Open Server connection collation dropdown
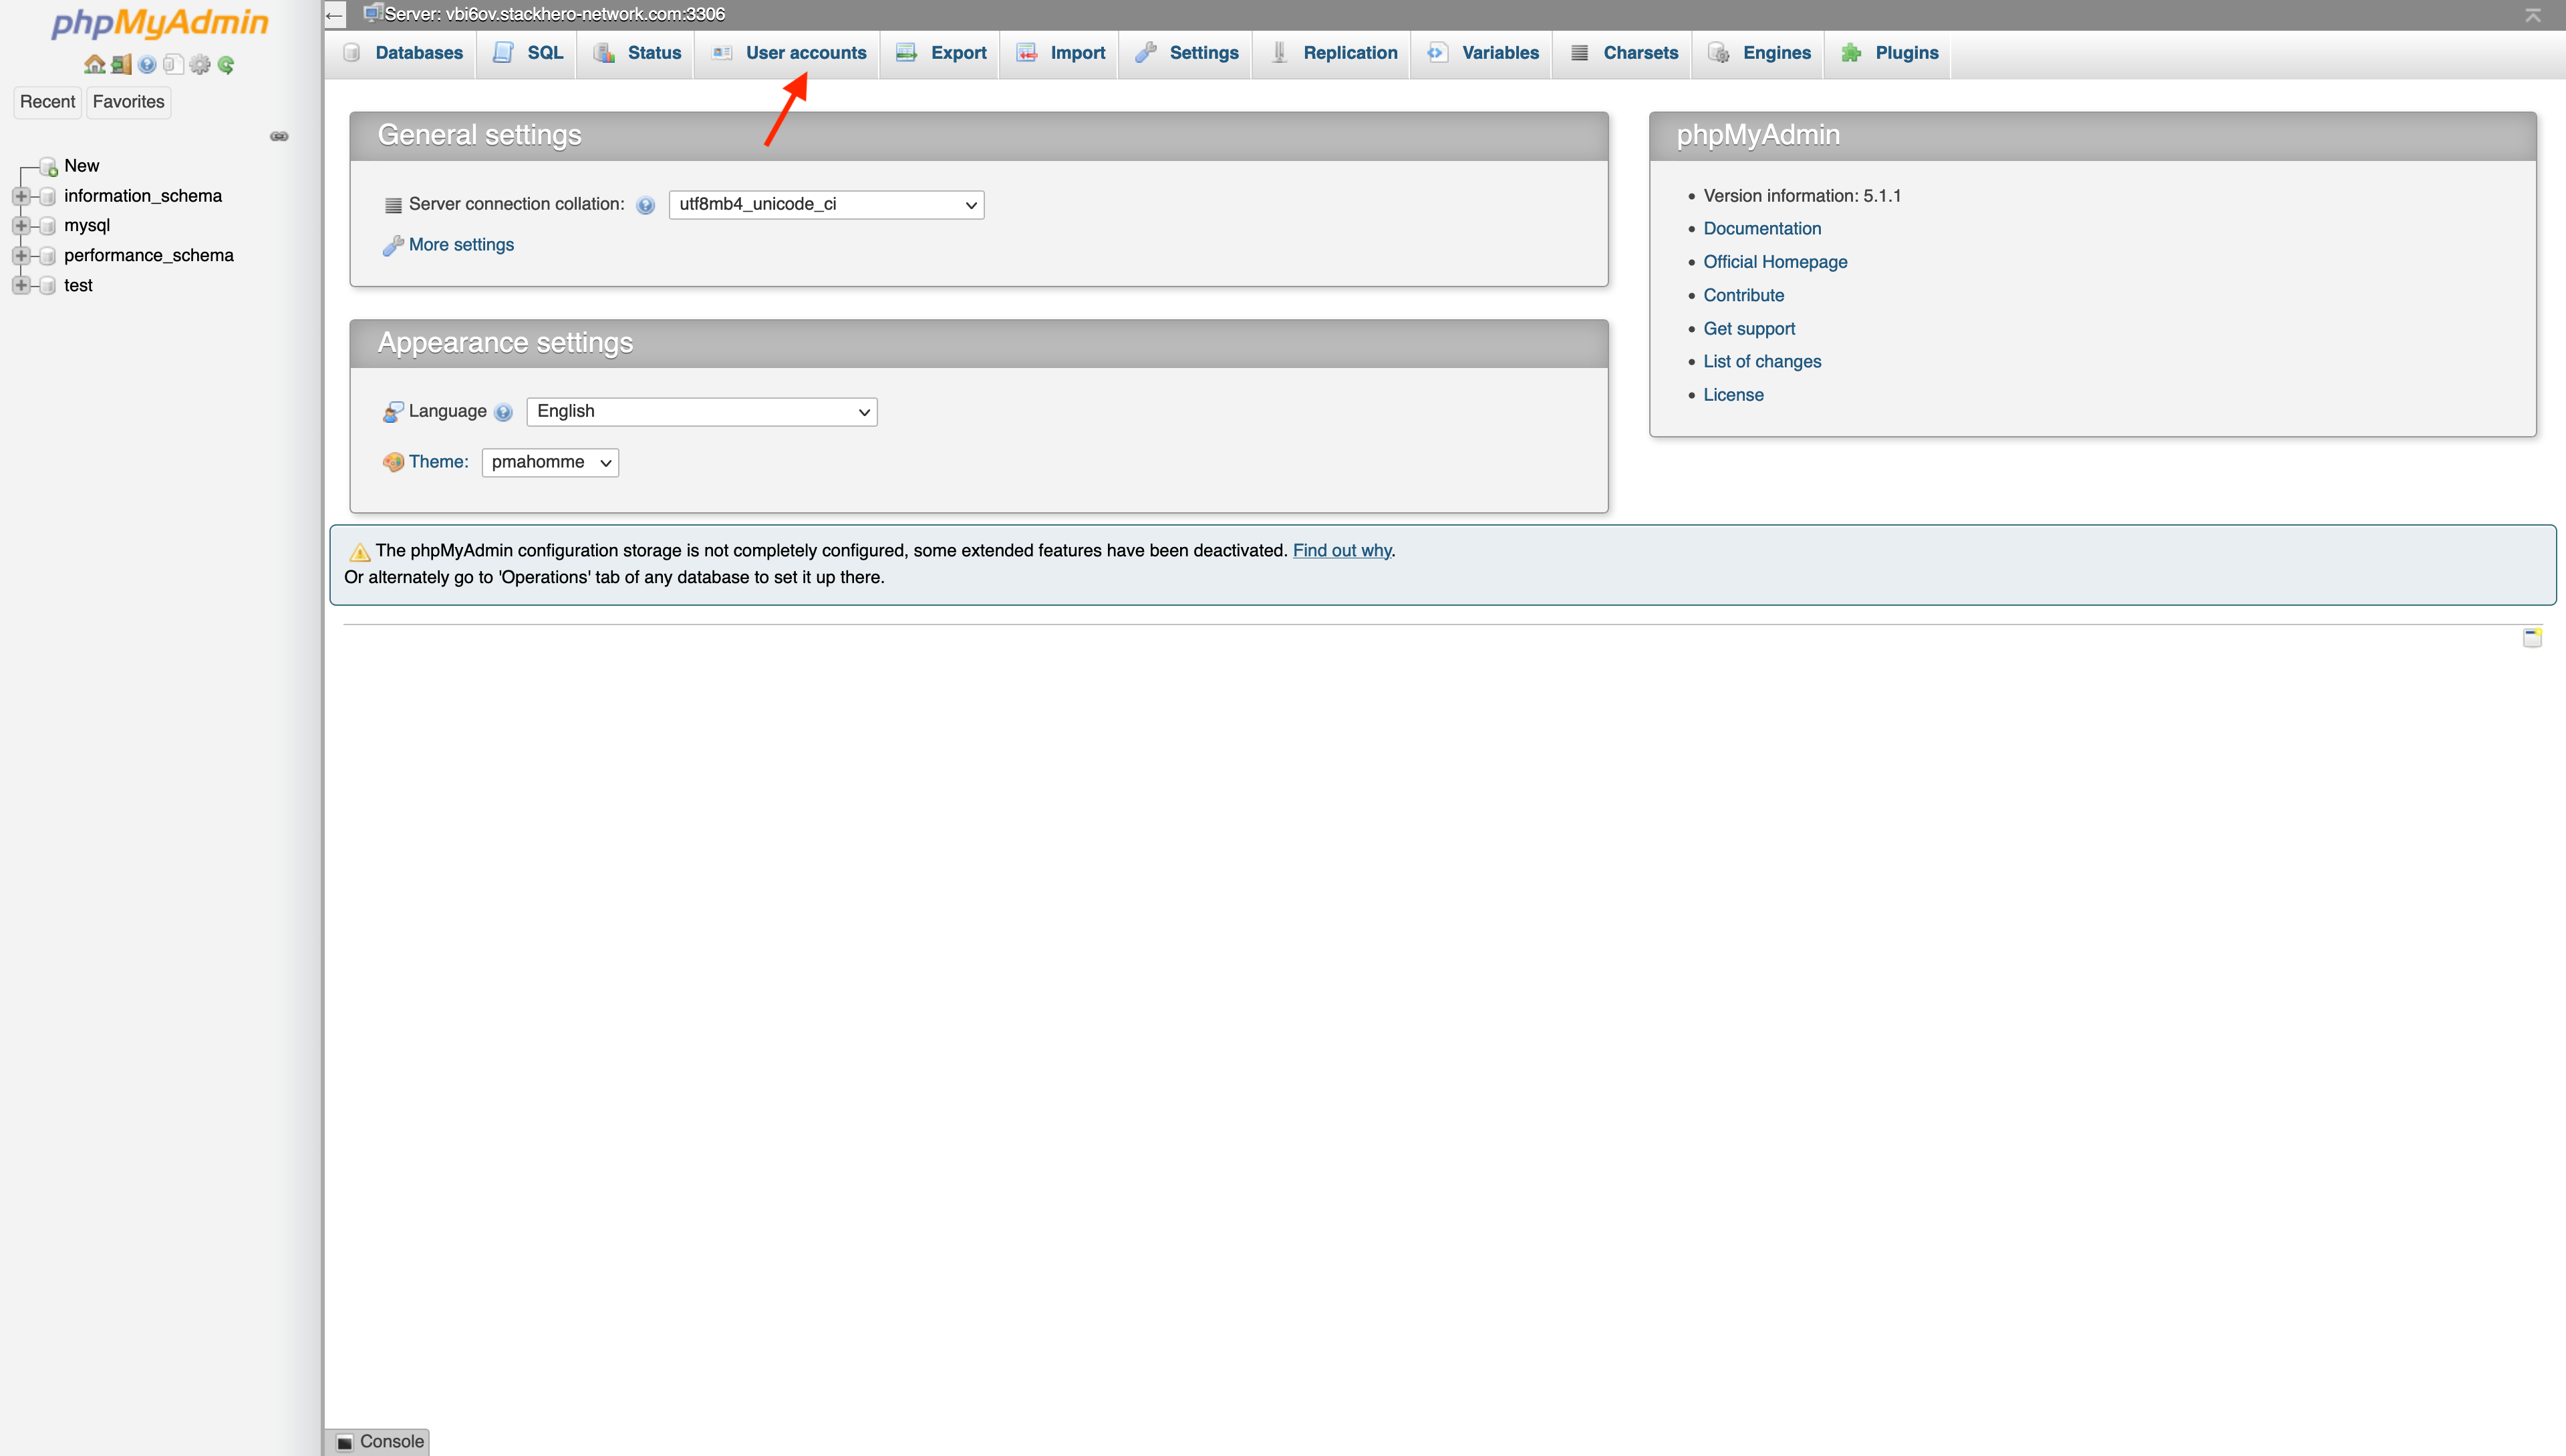 click(x=825, y=205)
